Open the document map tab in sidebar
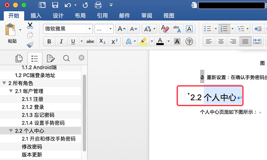The height and width of the screenshot is (160, 267). click(35, 58)
